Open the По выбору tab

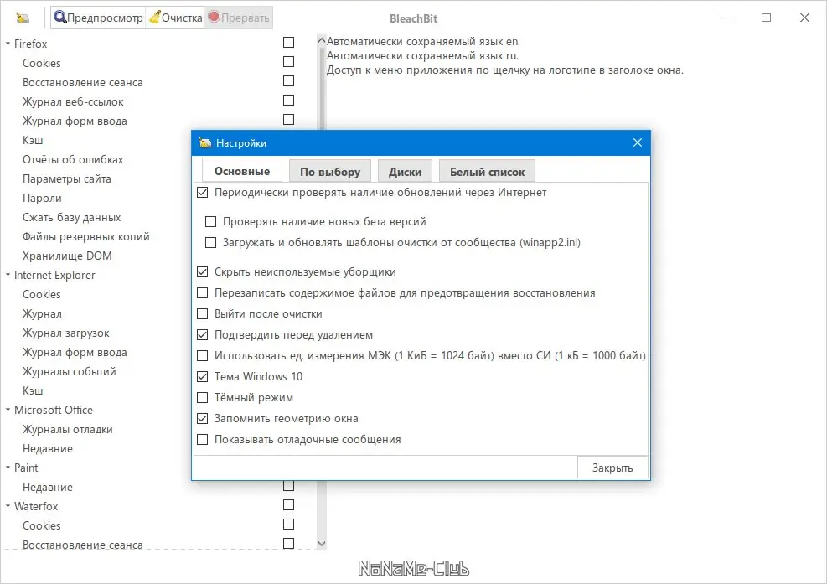coord(330,172)
